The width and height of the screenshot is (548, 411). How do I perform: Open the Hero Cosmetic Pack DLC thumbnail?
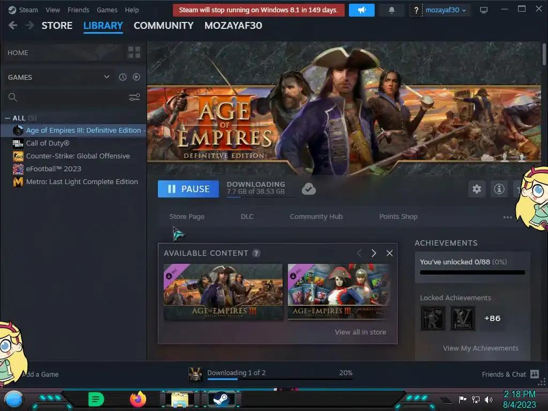[339, 292]
